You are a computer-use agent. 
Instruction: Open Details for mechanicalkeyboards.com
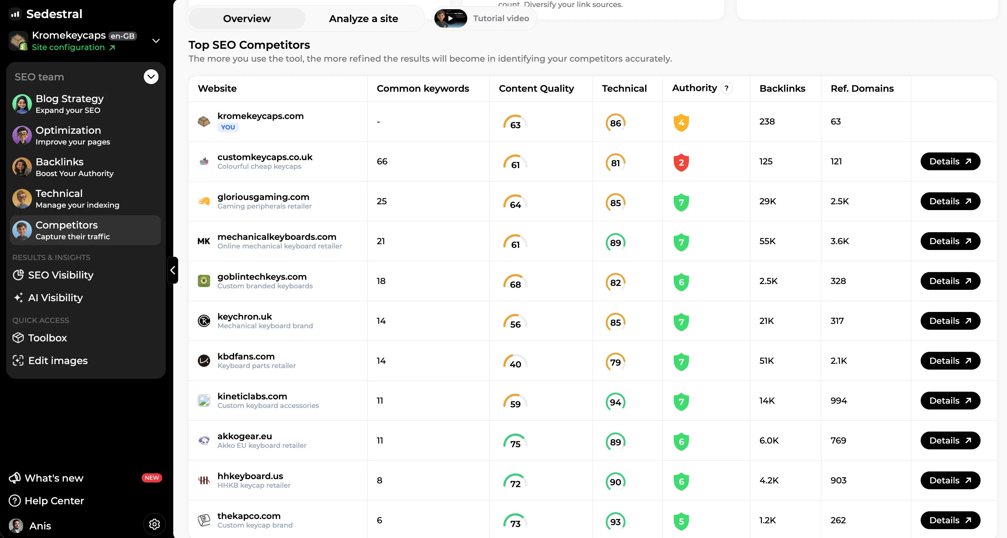point(950,241)
